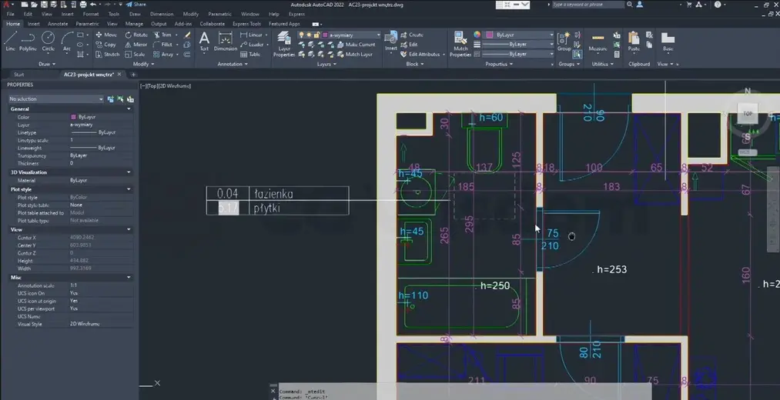The height and width of the screenshot is (400, 780).
Task: Toggle PICKADD icon in Properties panel
Action: [110, 99]
